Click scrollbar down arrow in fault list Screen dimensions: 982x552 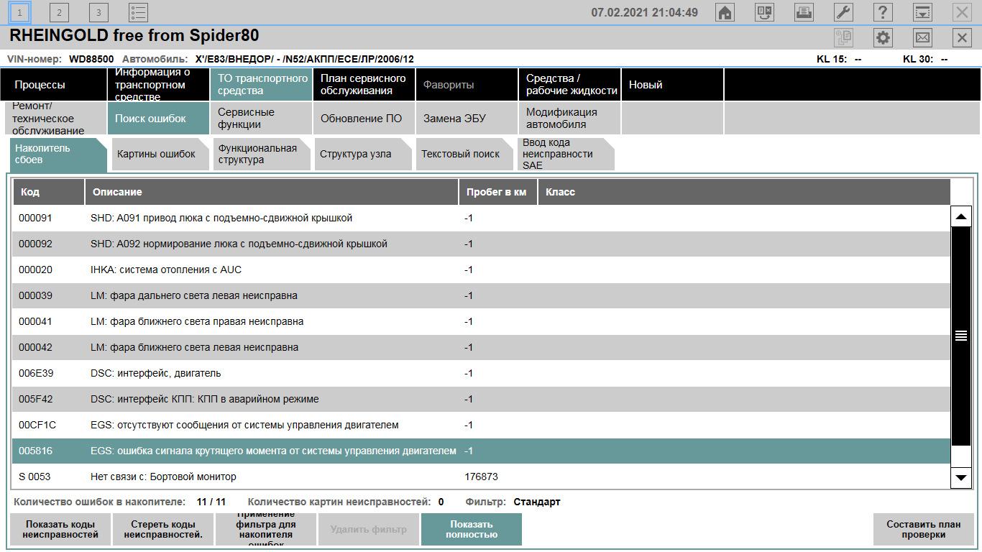tap(961, 477)
